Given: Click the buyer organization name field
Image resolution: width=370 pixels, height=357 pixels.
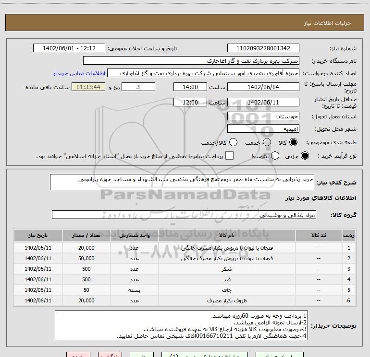Looking at the screenshot, I should tap(191, 60).
